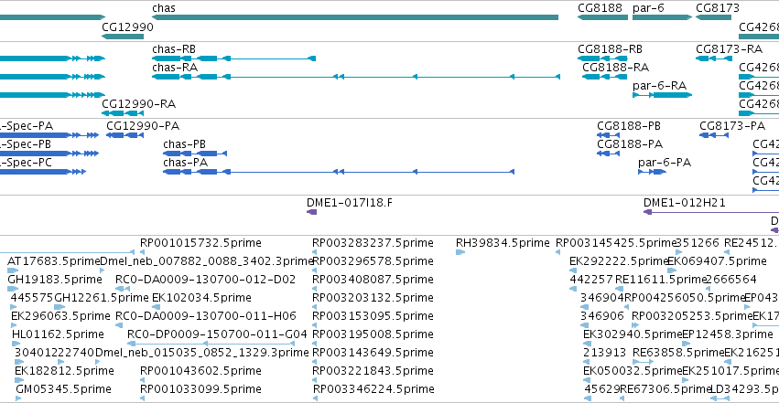This screenshot has height=403, width=779.
Task: Click RP003203132.5prime EST label
Action: (373, 298)
